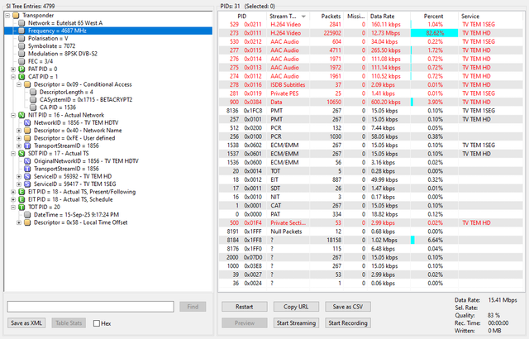Select the PID 281 Private PES row
Image resolution: width=529 pixels, height=339 pixels.
(371, 93)
